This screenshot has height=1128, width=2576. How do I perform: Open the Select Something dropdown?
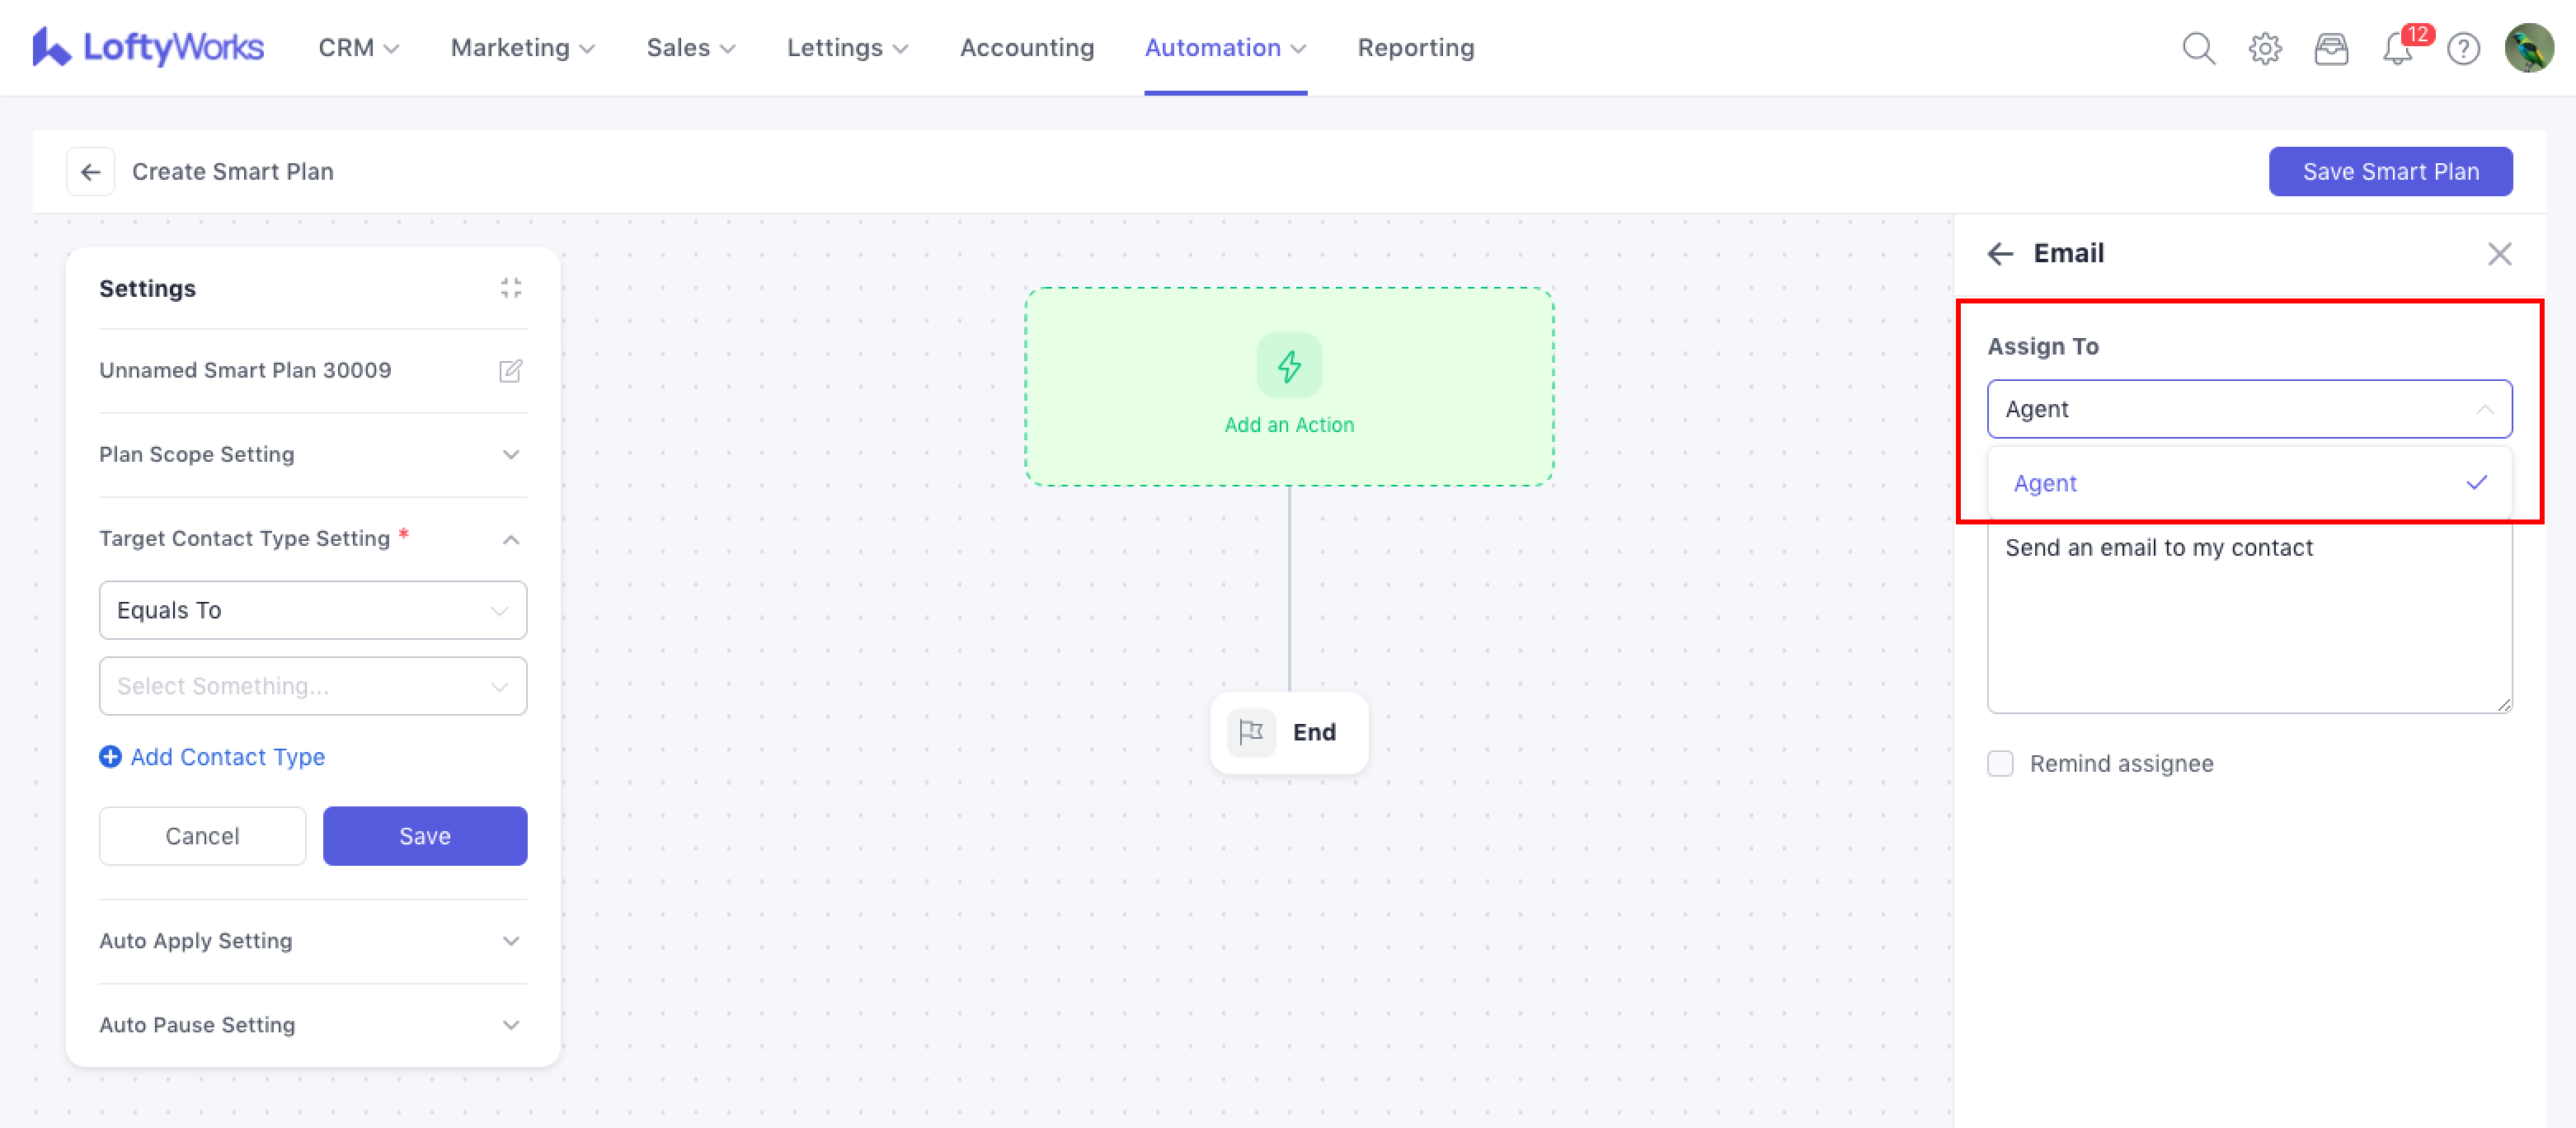coord(312,686)
